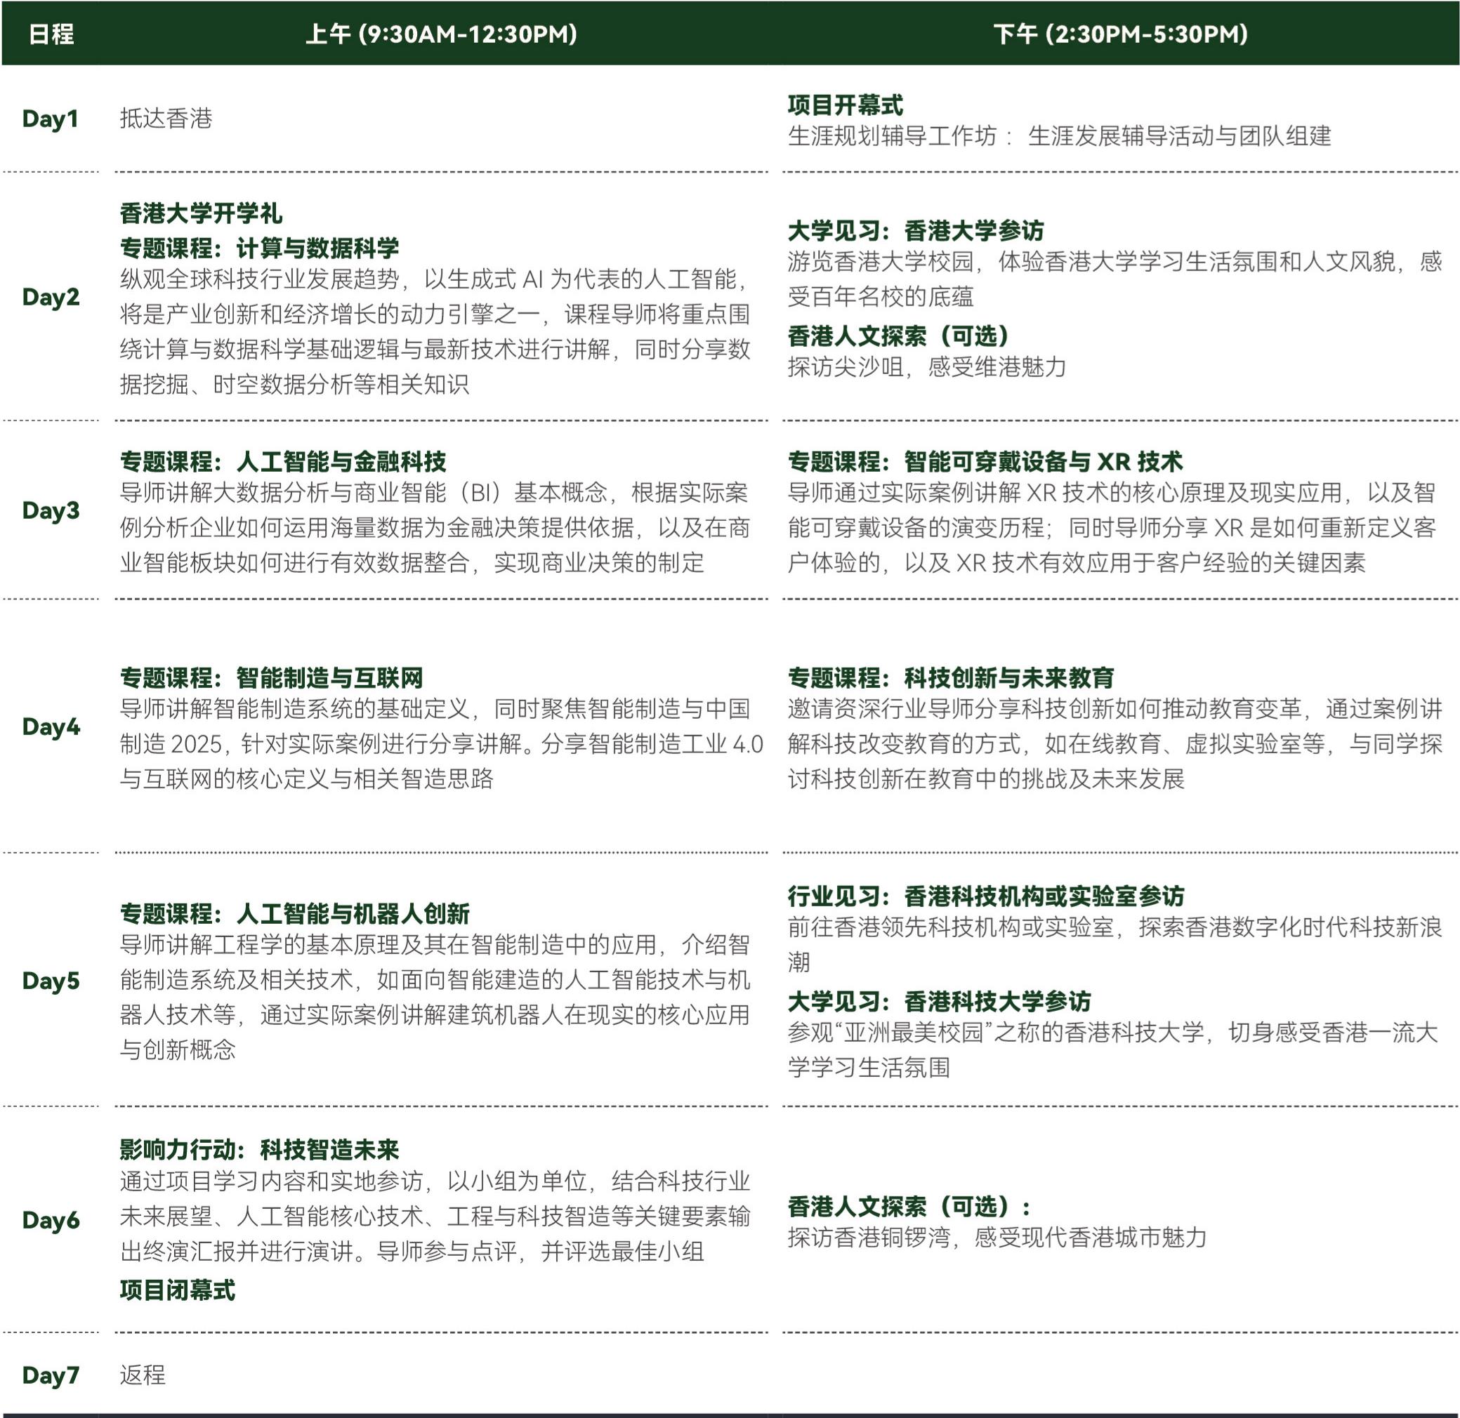Click the 上午 (9:30AM-12:30PM) header

coord(441,34)
